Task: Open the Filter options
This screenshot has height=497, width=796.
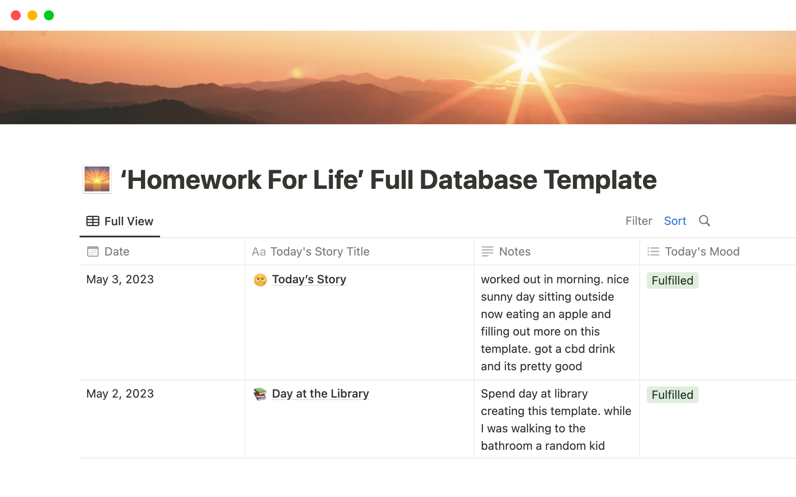Action: [638, 221]
